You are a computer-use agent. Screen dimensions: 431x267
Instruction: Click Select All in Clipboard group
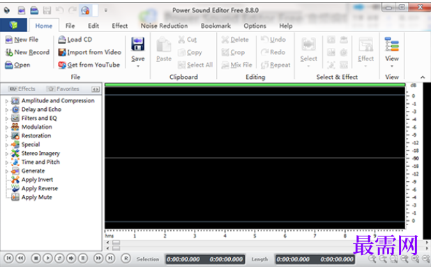coord(195,65)
